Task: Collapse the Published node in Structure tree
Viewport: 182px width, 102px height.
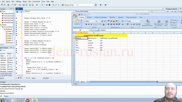Action: pos(3,29)
